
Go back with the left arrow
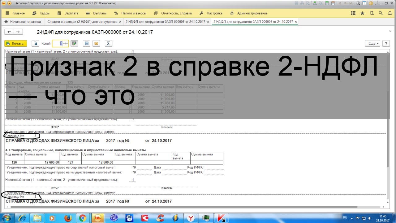point(9,32)
